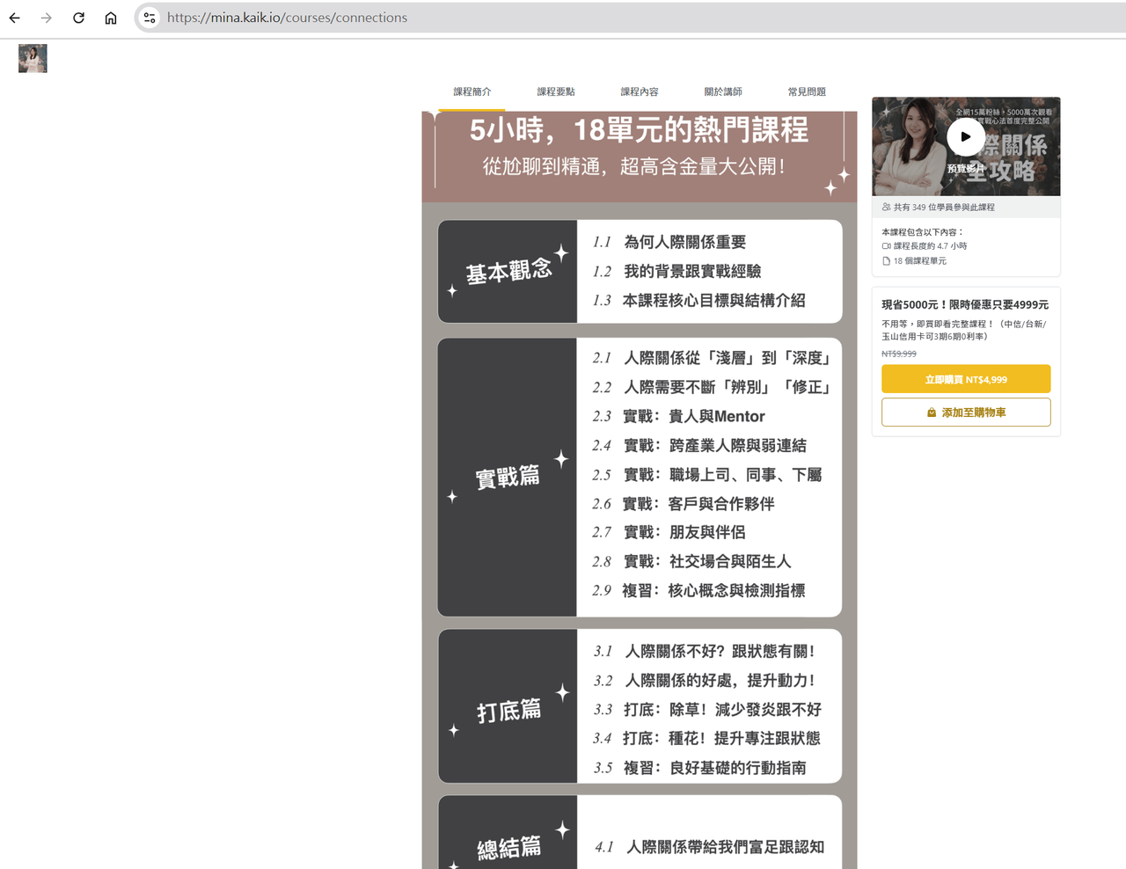
Task: Open the browser home page icon
Action: click(x=111, y=18)
